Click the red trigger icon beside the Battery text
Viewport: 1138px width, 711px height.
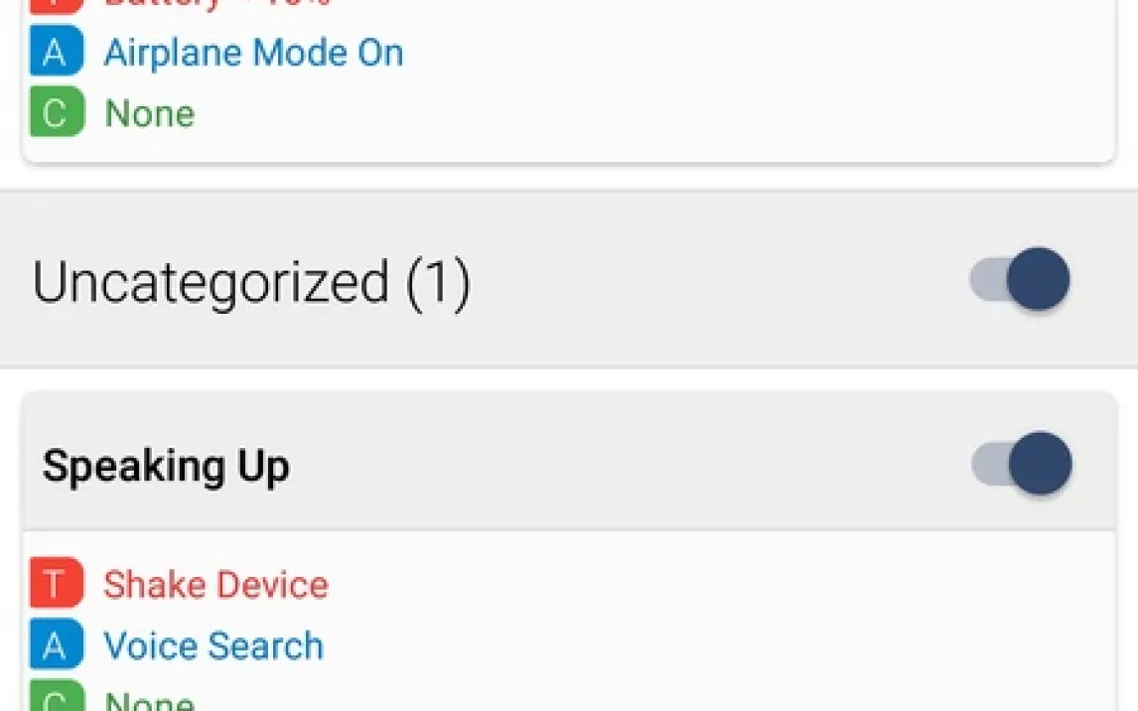click(56, 4)
